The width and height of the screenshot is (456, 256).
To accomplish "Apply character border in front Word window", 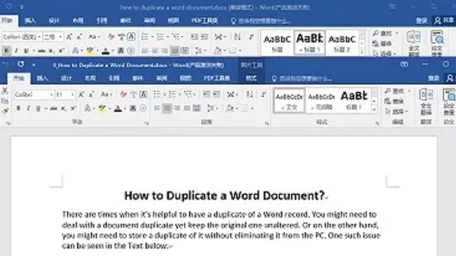I will pos(143,95).
